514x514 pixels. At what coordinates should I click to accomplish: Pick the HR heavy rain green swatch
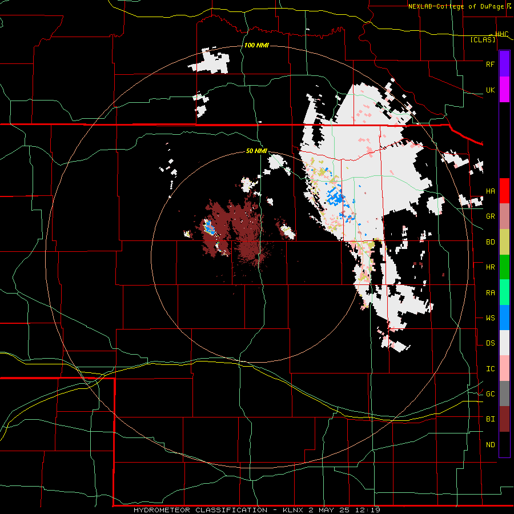point(504,267)
